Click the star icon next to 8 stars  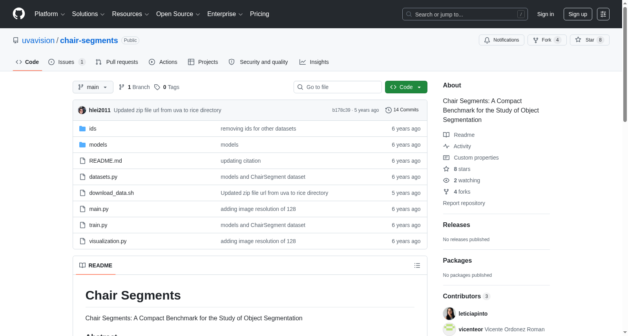446,169
